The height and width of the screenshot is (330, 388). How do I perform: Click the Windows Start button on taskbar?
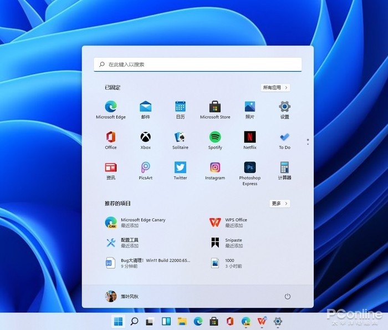(x=118, y=321)
